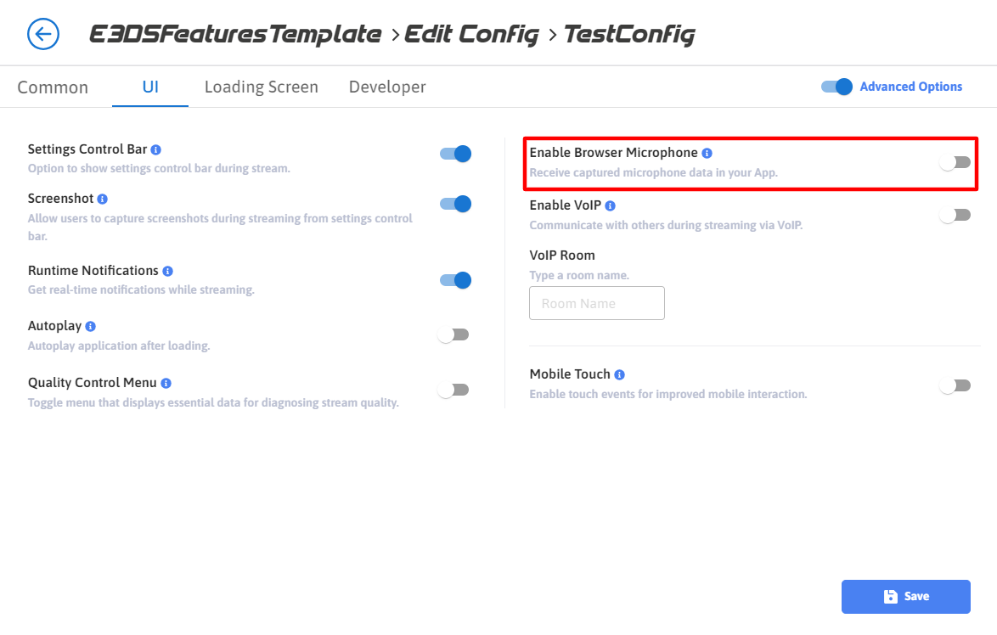Enable the Autoplay toggle
Viewport: 997px width, 635px height.
[453, 334]
